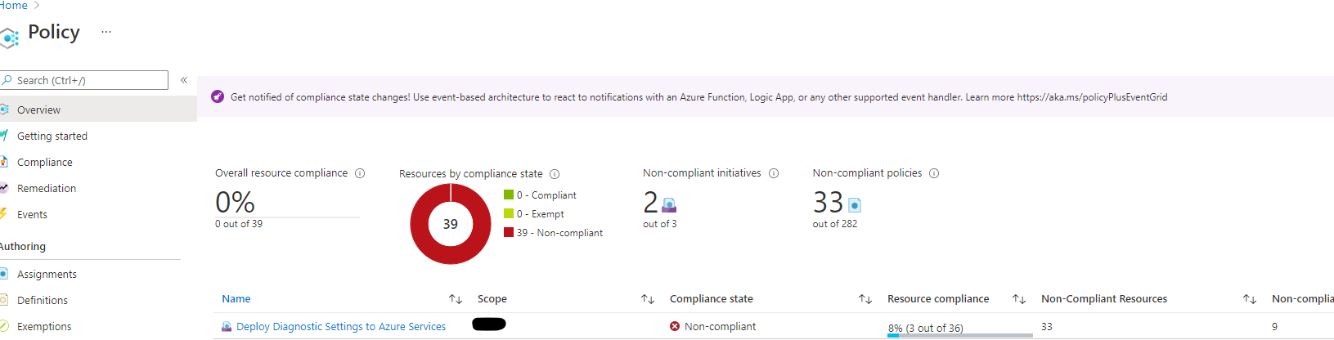The height and width of the screenshot is (340, 1334).
Task: Click the '39 - Non-compliant' legend label
Action: pos(559,233)
